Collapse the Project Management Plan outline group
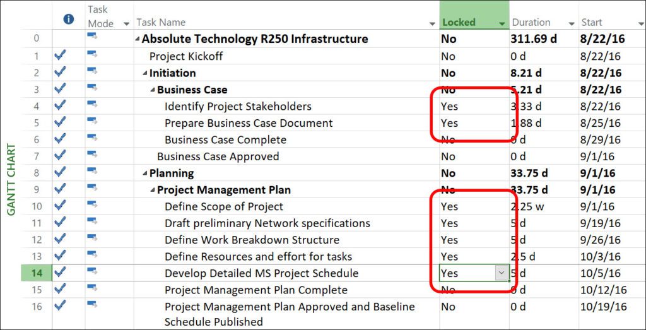 click(x=153, y=191)
